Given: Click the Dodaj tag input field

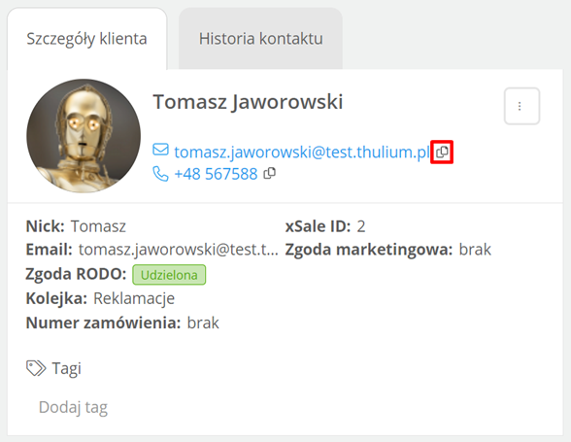Looking at the screenshot, I should 73,407.
